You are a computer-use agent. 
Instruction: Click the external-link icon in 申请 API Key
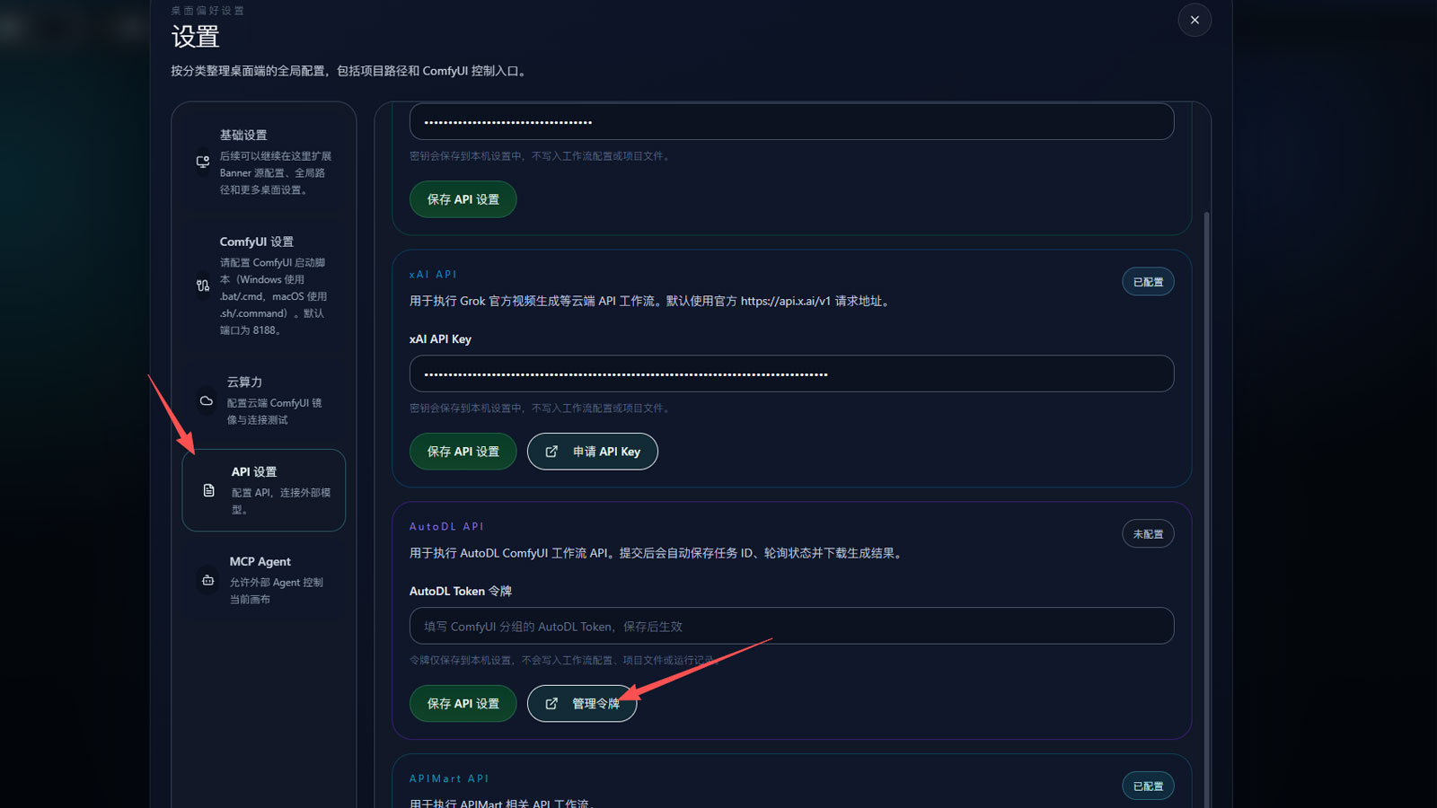[x=551, y=452]
